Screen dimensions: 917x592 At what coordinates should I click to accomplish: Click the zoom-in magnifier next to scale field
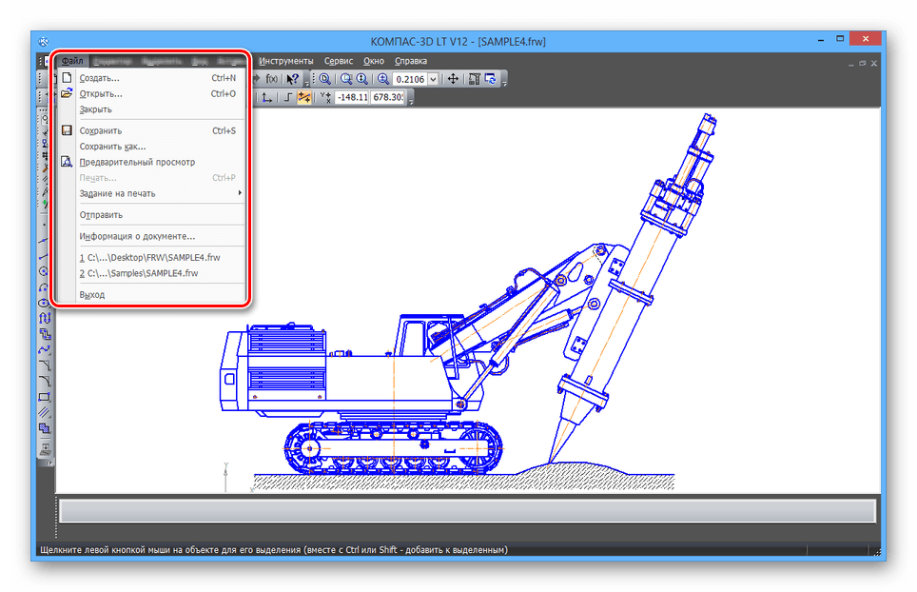click(383, 79)
